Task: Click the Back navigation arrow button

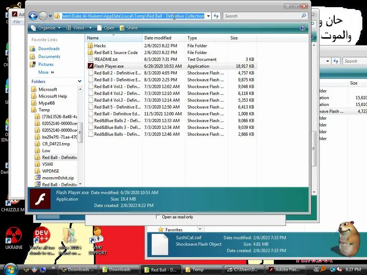Action: point(33,16)
